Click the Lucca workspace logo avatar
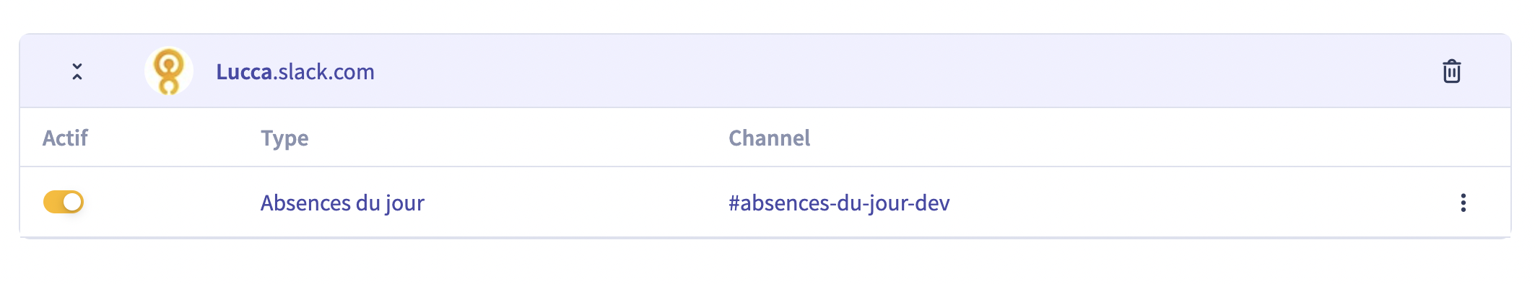The width and height of the screenshot is (1535, 284). click(169, 71)
